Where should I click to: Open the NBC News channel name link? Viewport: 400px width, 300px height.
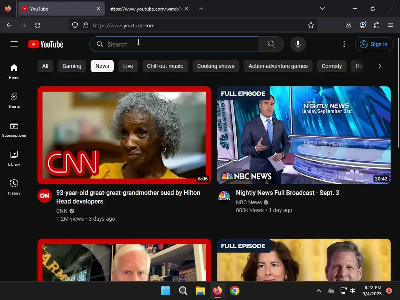[249, 202]
